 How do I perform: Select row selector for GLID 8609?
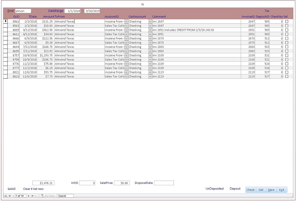click(x=6, y=30)
